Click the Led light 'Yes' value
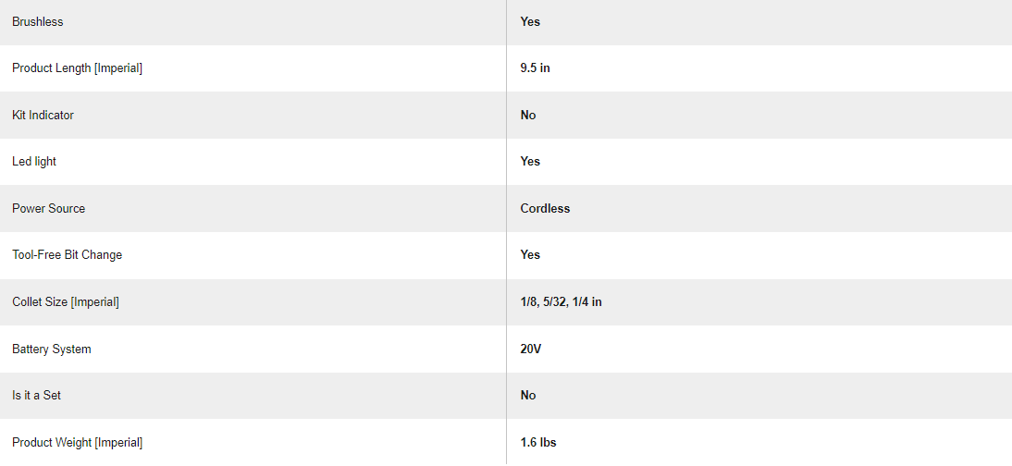The height and width of the screenshot is (466, 1012). point(530,162)
